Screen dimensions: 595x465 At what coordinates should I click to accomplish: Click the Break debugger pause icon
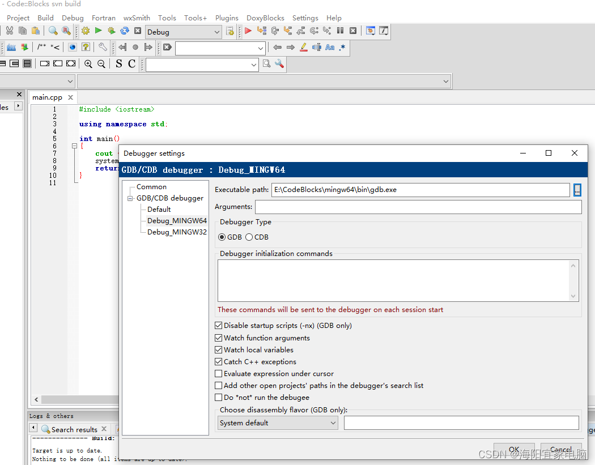click(x=340, y=31)
